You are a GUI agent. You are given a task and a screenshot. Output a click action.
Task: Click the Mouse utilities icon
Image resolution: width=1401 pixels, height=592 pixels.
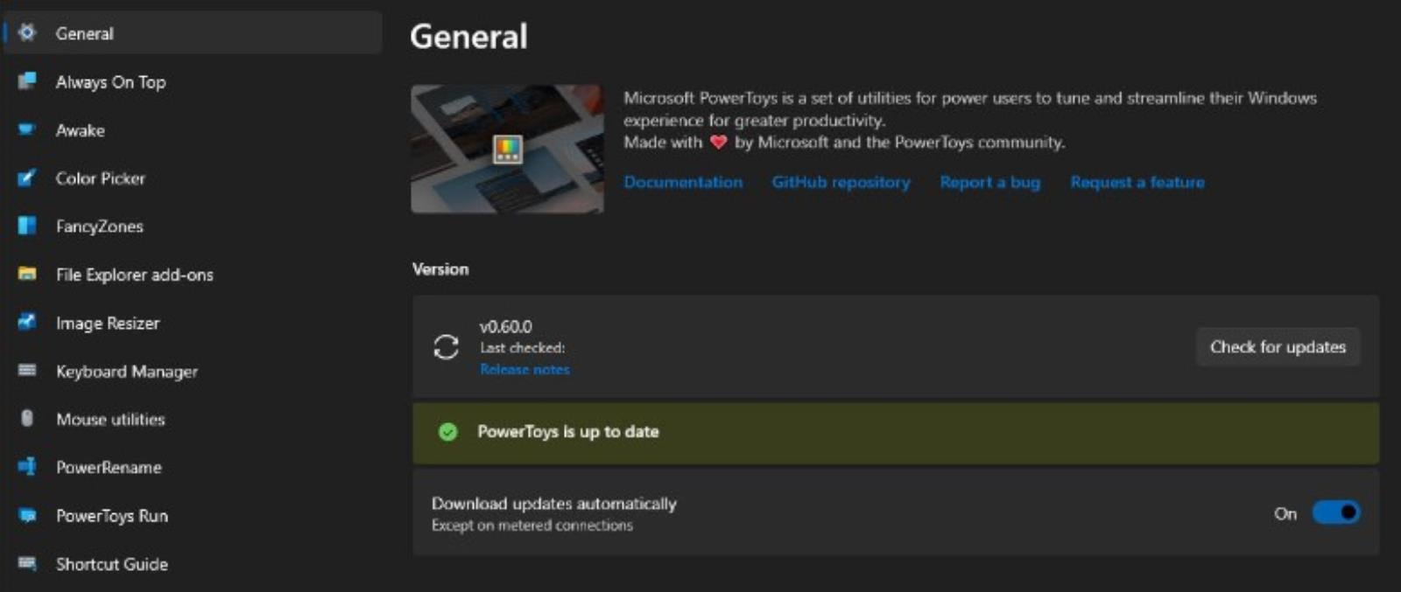coord(27,419)
